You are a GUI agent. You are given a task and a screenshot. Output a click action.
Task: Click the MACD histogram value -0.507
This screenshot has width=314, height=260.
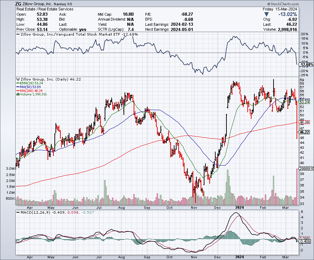click(x=87, y=212)
